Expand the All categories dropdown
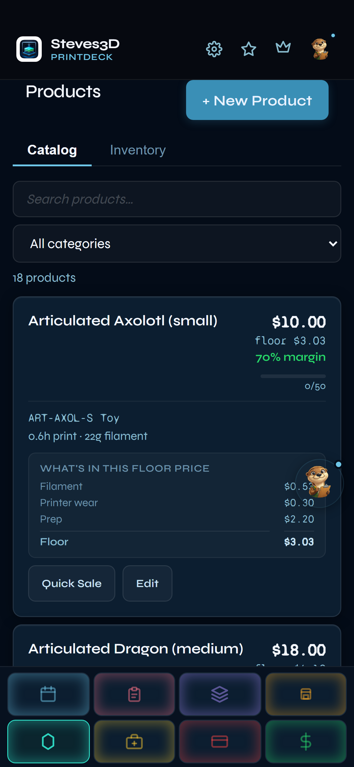 tap(177, 244)
